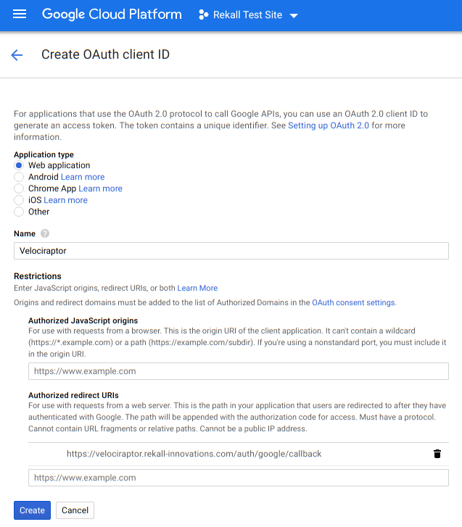Click the empty Authorized redirect URIs input
This screenshot has height=527, width=462.
tap(239, 478)
